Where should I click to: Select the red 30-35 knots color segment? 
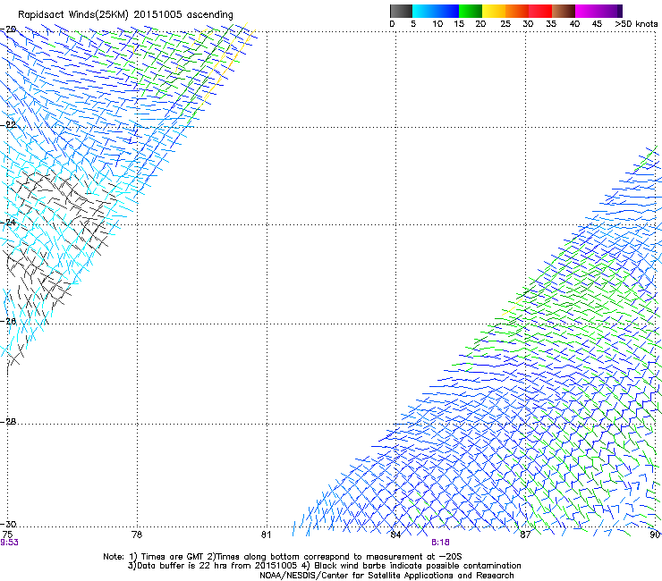540,11
